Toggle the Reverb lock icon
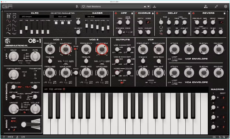This screenshot has height=139, width=230. (225, 13)
